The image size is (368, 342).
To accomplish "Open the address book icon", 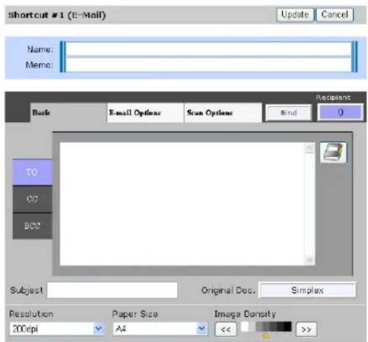I will click(333, 153).
